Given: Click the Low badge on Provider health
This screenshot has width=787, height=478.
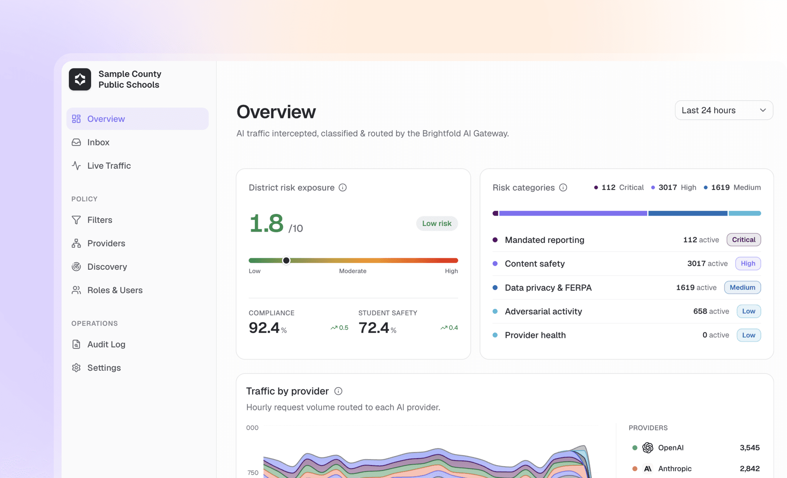Looking at the screenshot, I should click(749, 335).
